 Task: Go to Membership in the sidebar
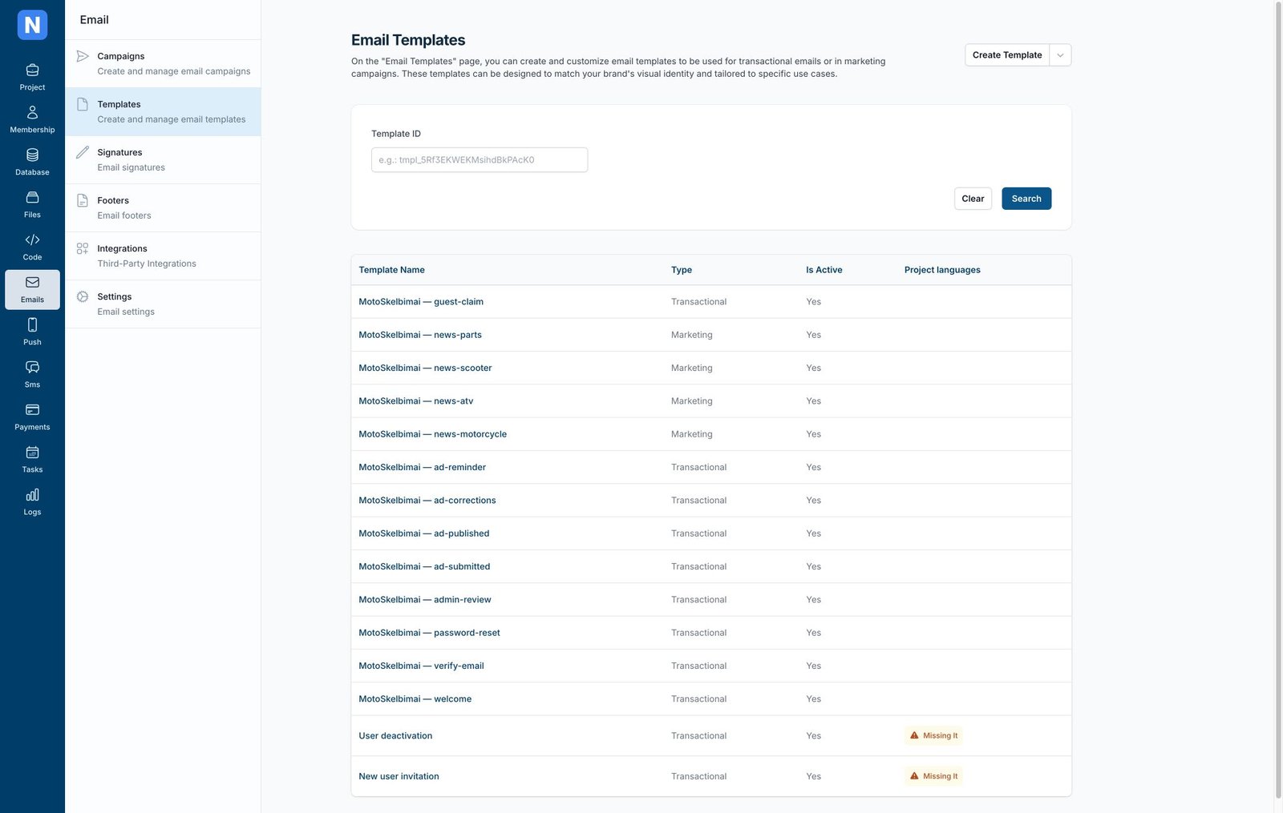[x=32, y=119]
